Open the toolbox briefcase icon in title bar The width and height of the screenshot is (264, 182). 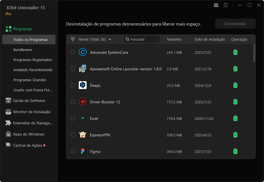(216, 5)
